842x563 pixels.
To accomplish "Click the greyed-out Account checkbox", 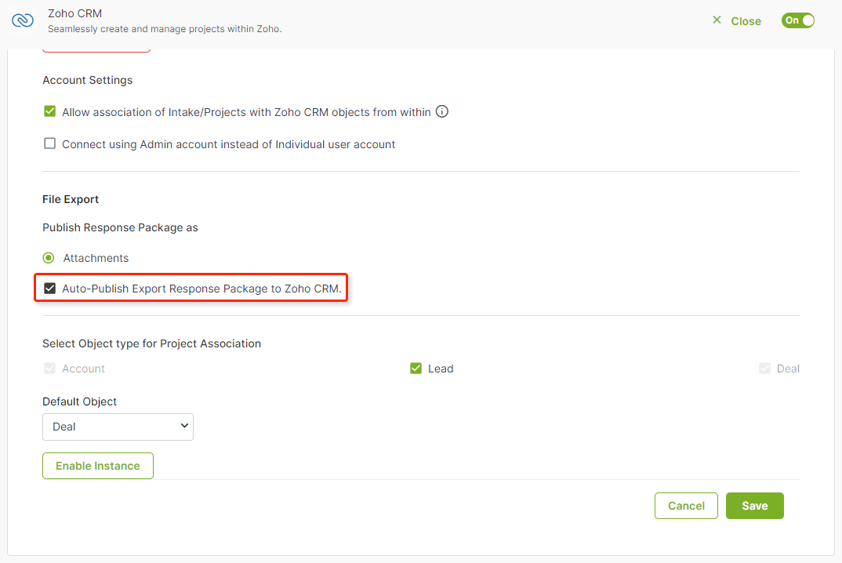I will [50, 369].
